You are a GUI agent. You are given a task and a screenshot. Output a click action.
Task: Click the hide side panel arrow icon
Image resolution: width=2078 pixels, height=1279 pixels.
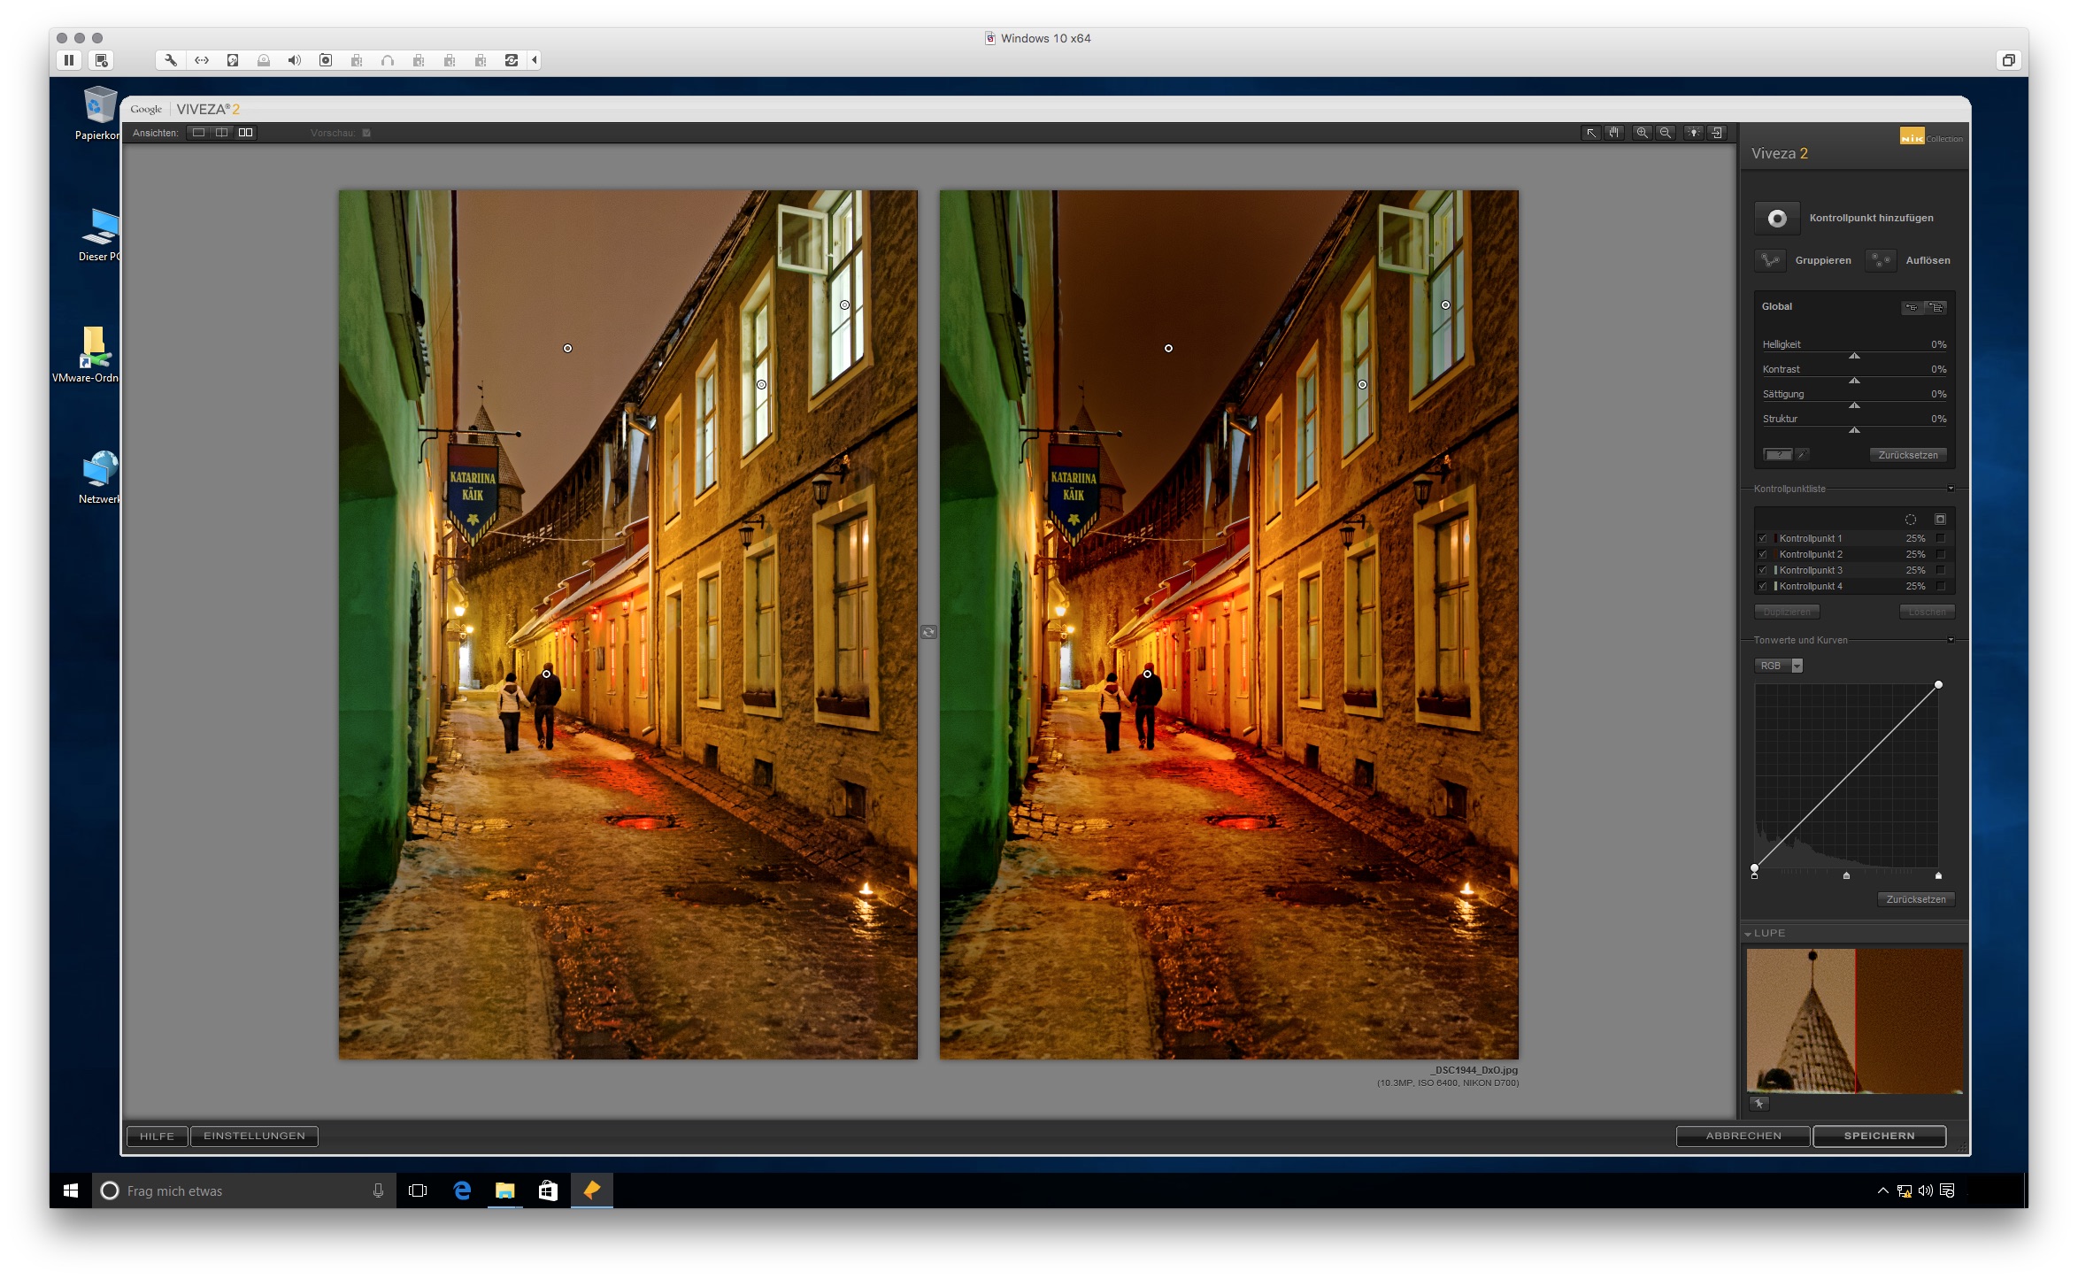click(x=1716, y=133)
